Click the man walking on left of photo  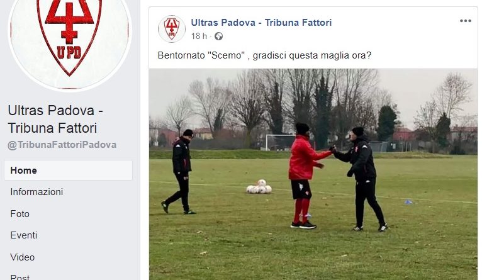179,172
